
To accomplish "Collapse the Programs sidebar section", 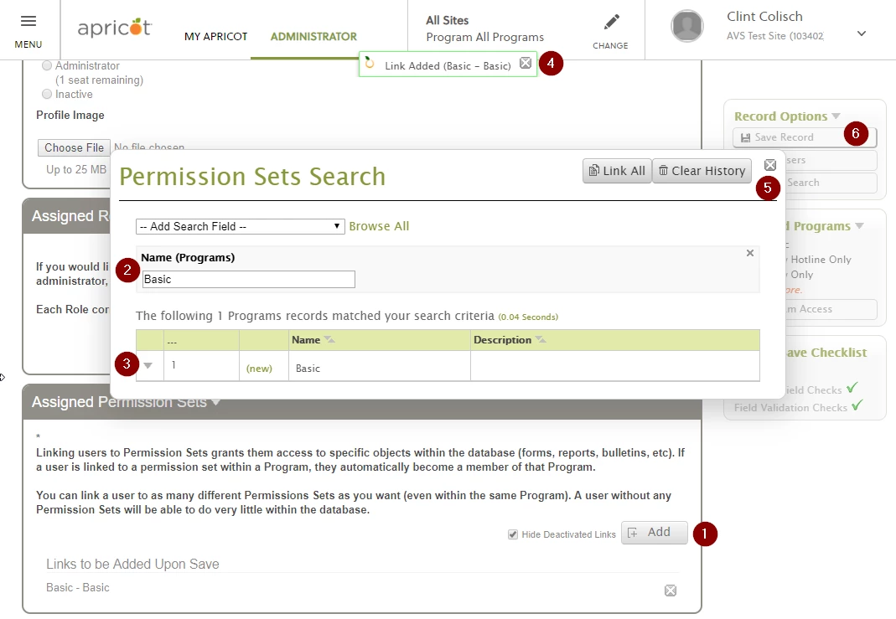I will [859, 226].
